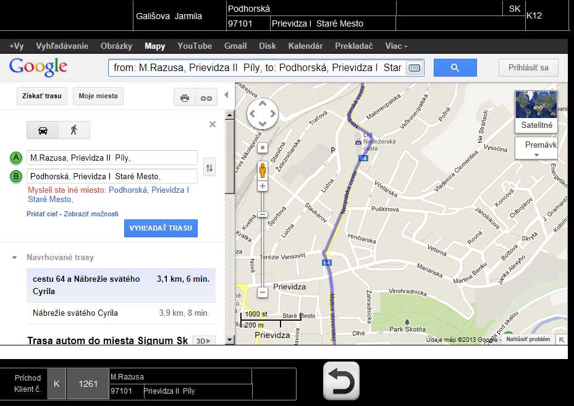The image size is (574, 406).
Task: Open Kalendár in top bar
Action: tap(305, 46)
